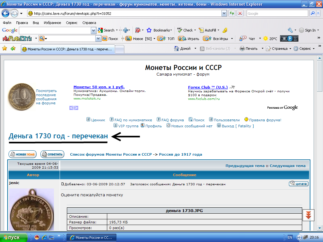Open the Справка menu

(89, 23)
